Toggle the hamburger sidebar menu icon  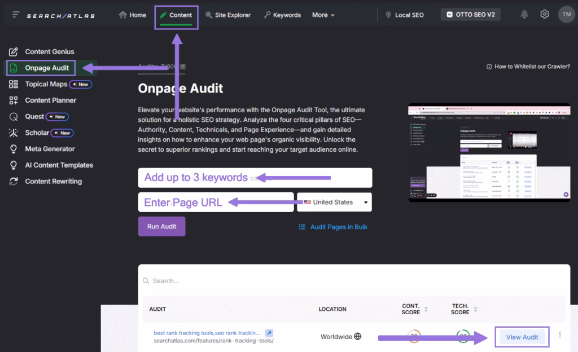16,15
